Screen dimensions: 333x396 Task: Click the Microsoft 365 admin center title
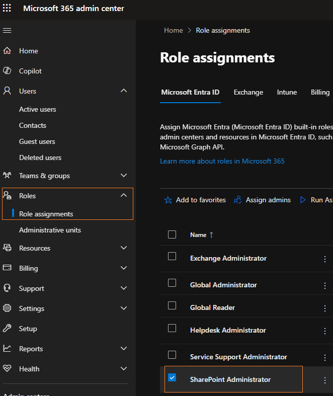[74, 9]
